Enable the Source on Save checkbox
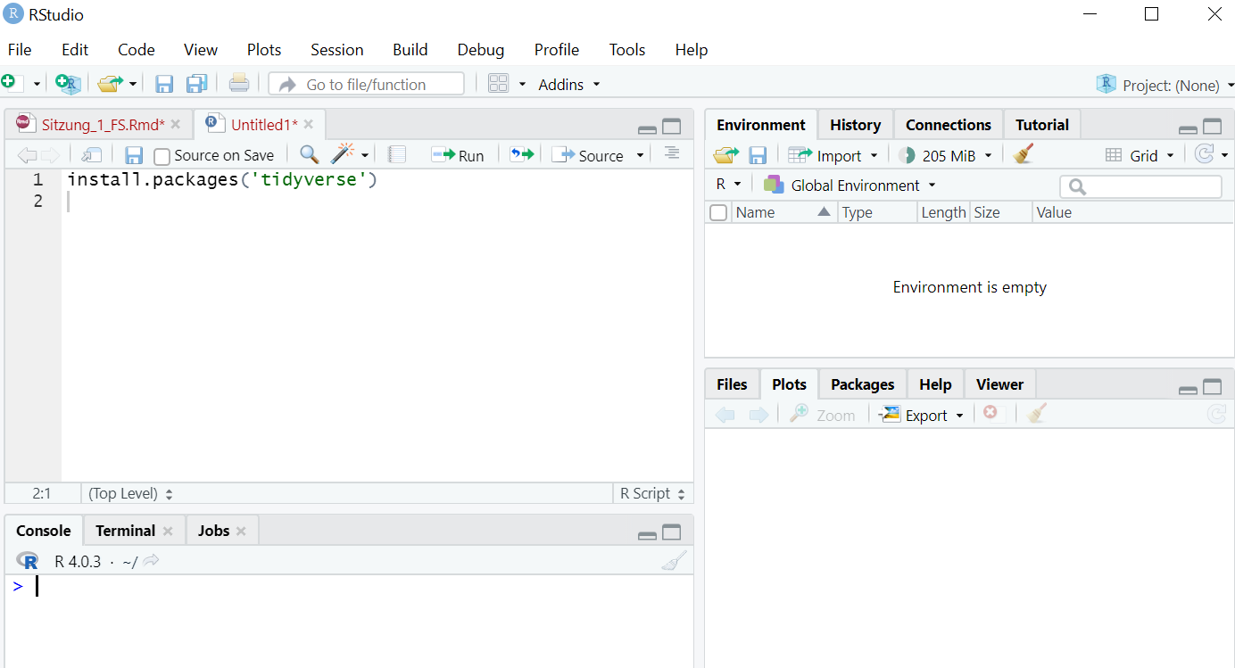This screenshot has width=1235, height=668. point(162,156)
